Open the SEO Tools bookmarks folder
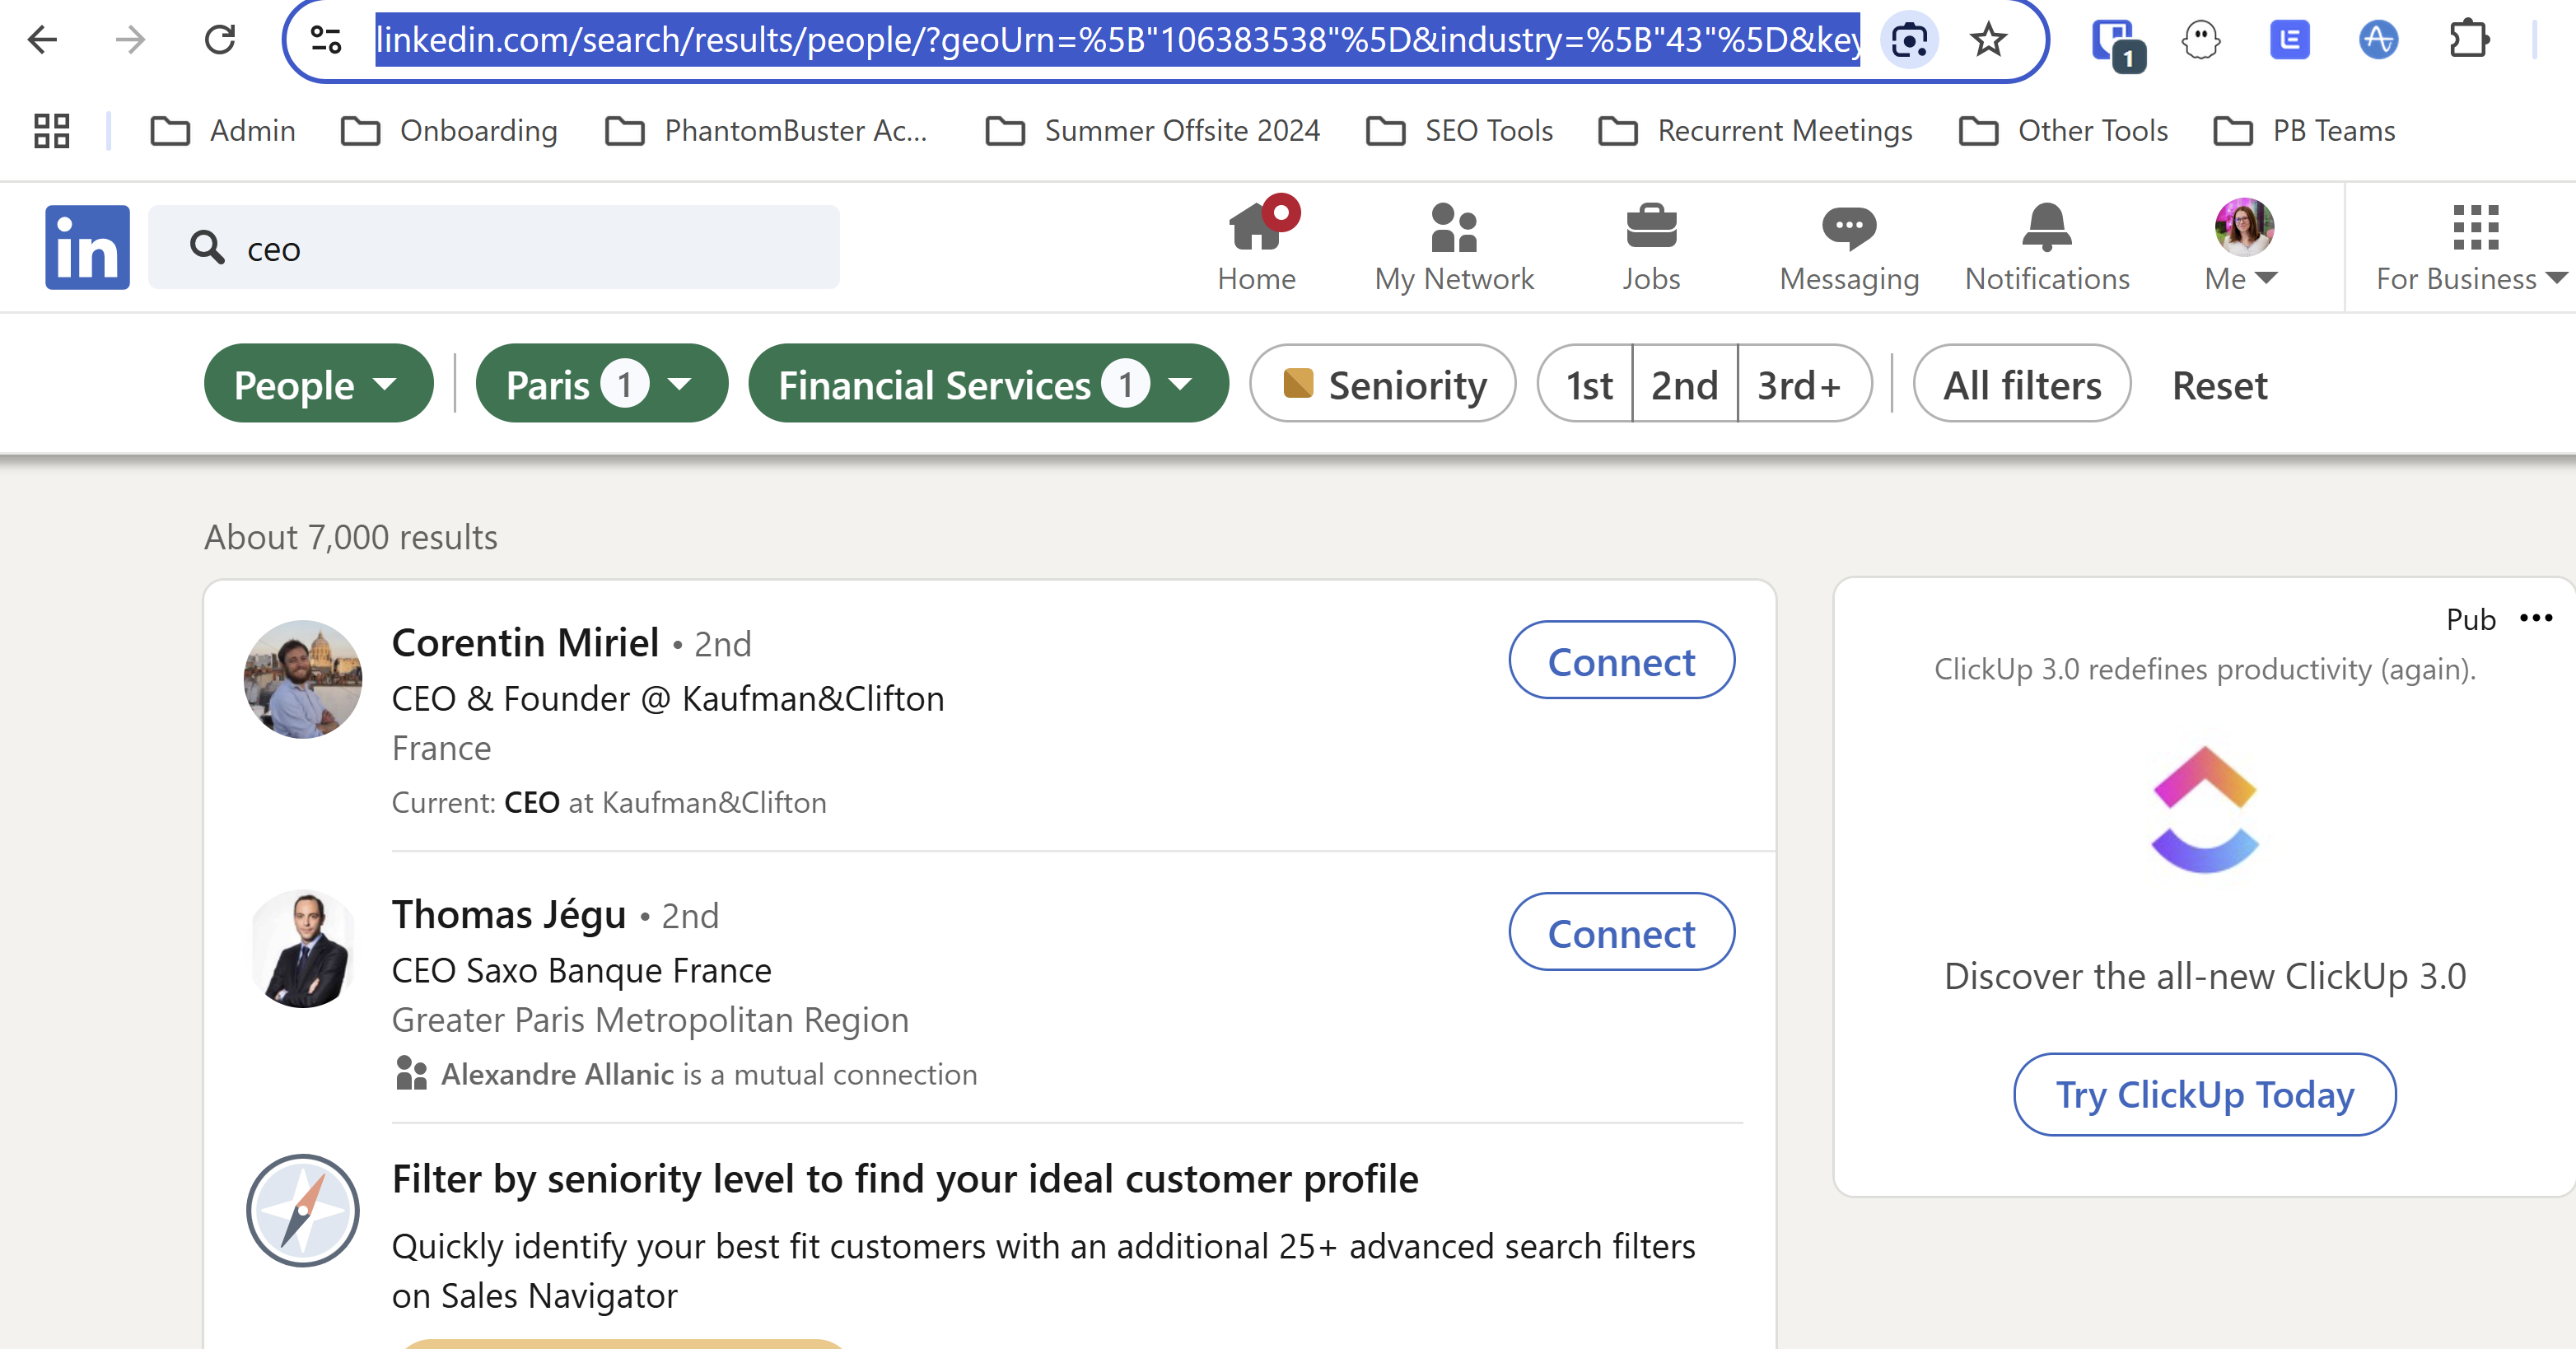 click(x=1460, y=131)
